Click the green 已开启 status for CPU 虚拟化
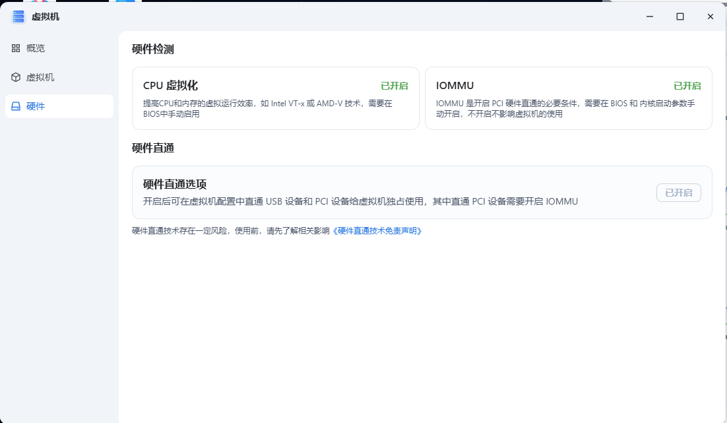 coord(394,86)
